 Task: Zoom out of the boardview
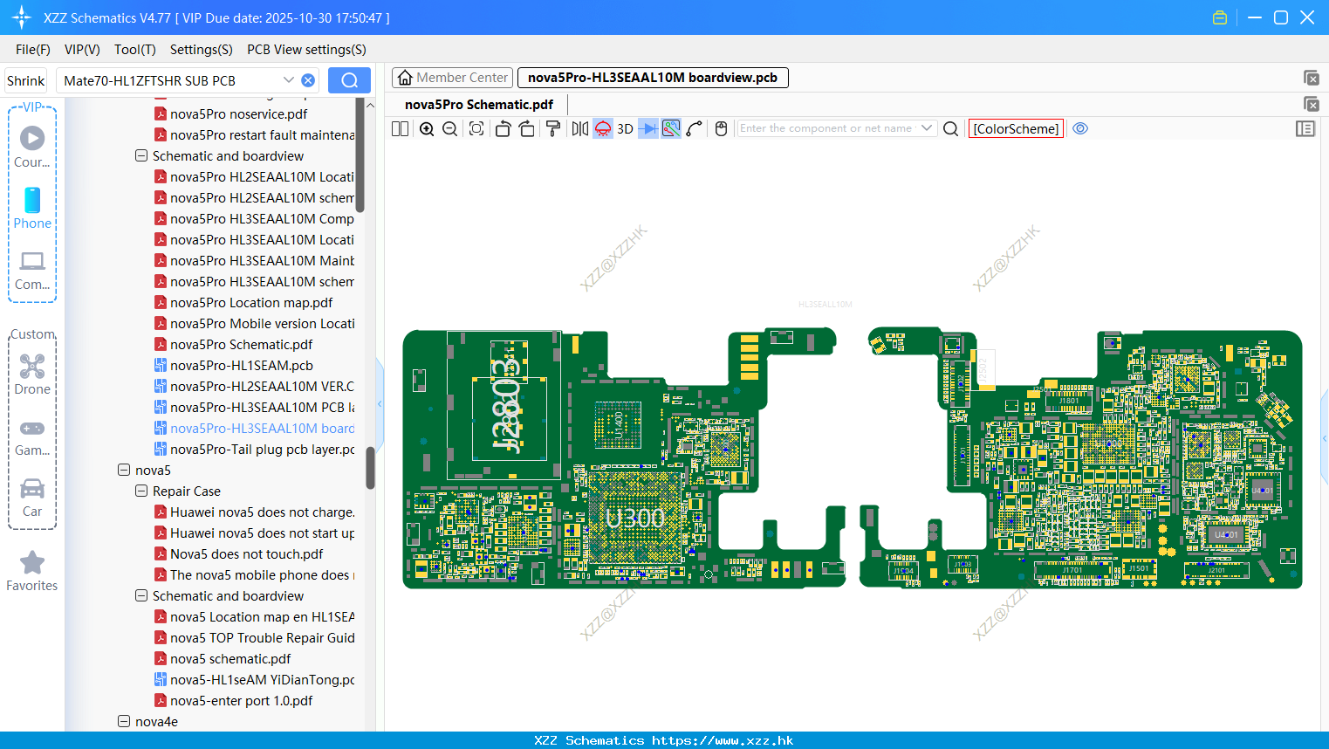pos(450,128)
